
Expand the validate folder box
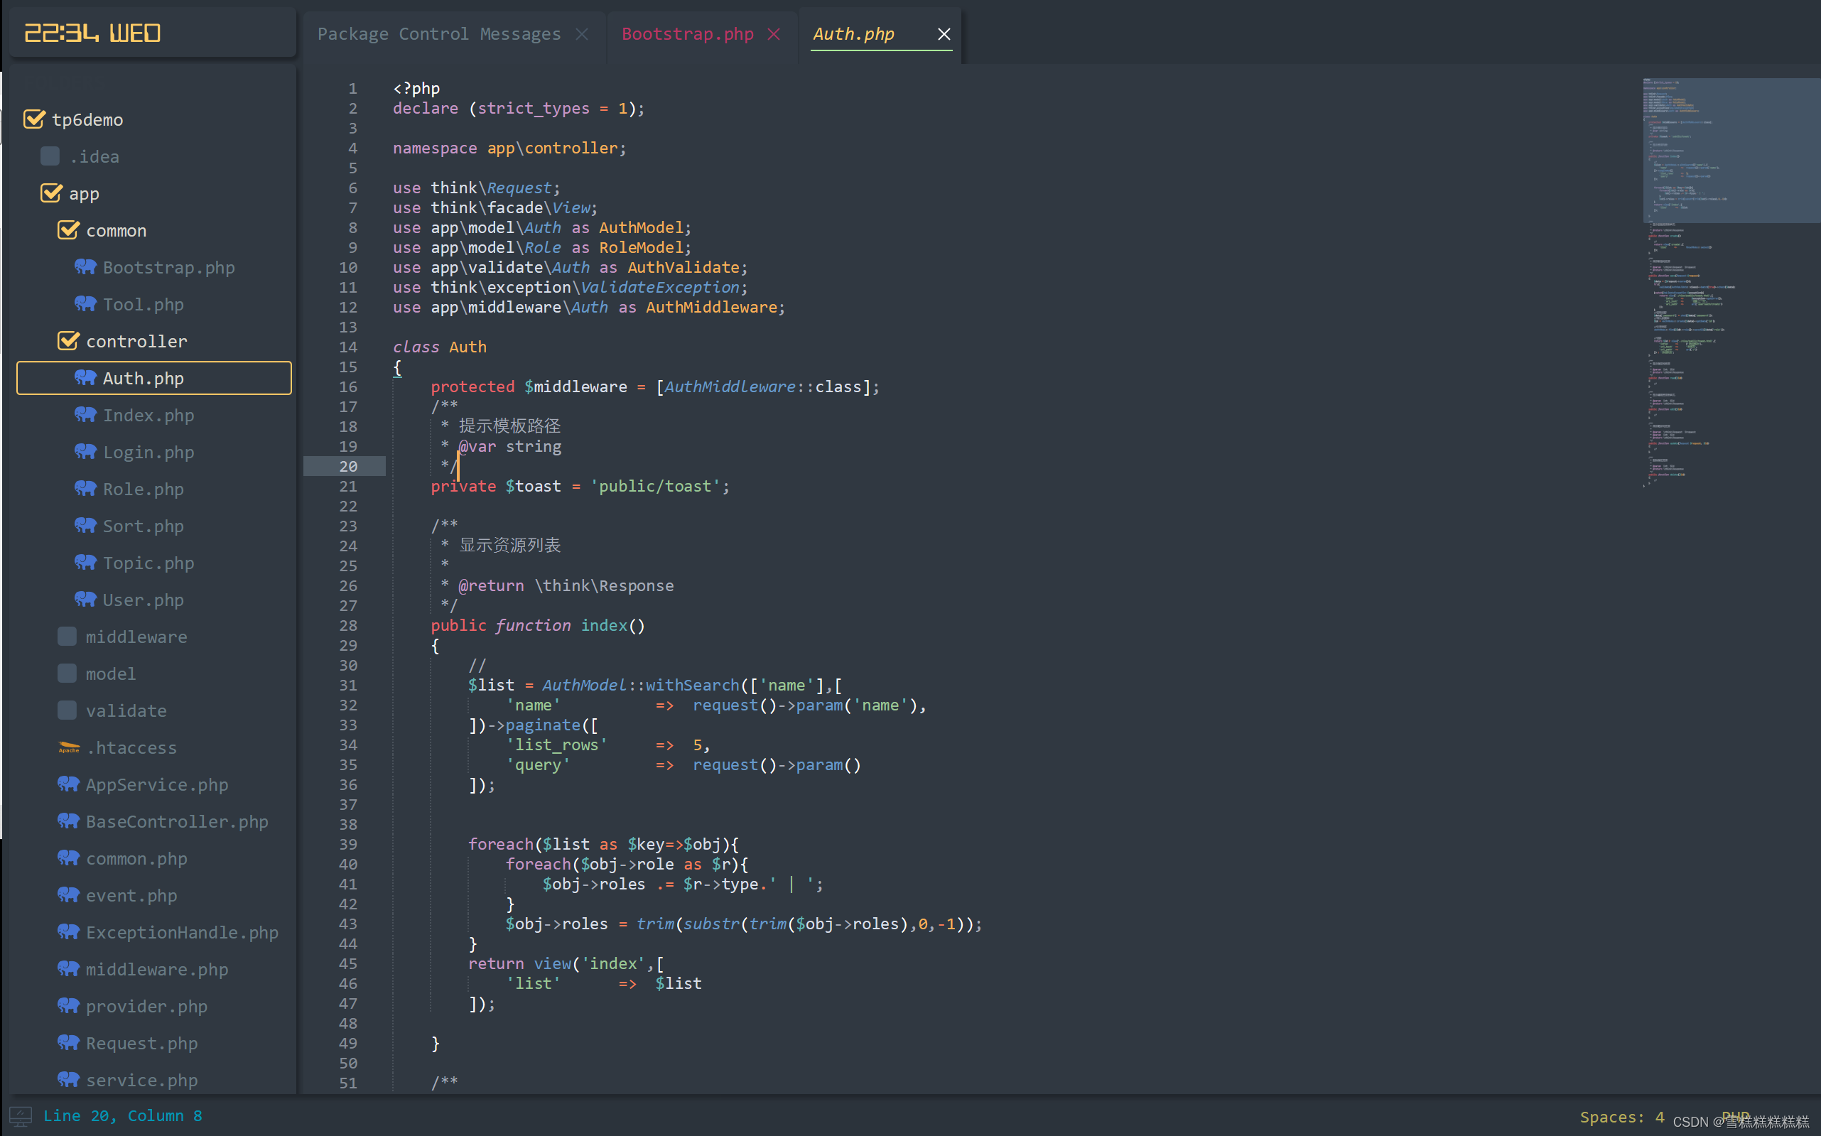tap(67, 710)
